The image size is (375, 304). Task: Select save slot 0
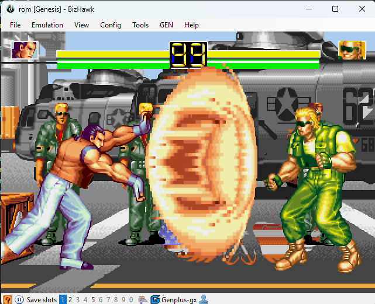tap(131, 299)
